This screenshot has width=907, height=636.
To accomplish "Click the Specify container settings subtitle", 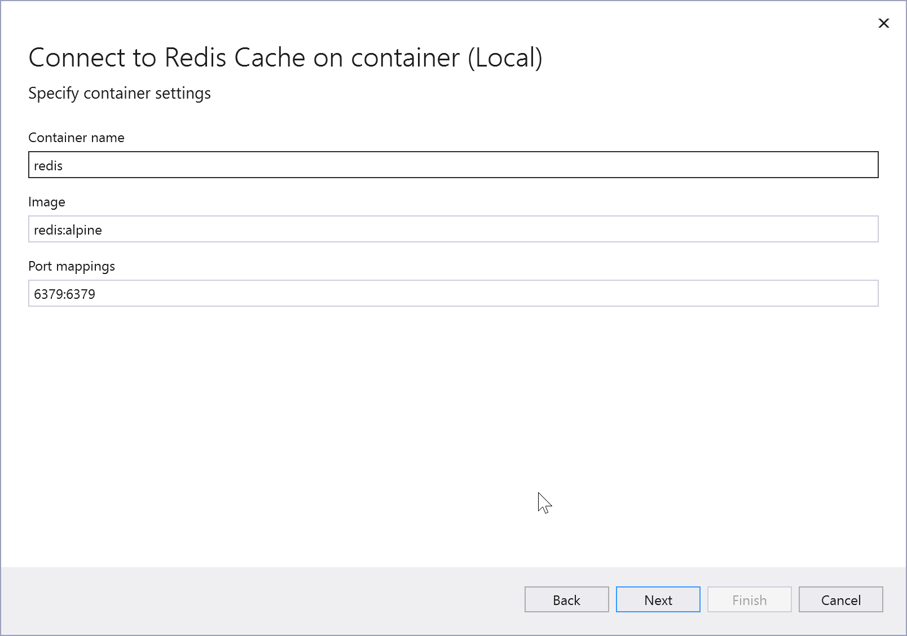I will 120,93.
